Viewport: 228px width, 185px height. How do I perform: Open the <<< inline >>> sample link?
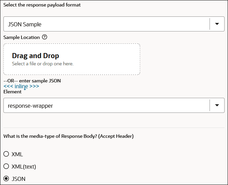pos(21,86)
